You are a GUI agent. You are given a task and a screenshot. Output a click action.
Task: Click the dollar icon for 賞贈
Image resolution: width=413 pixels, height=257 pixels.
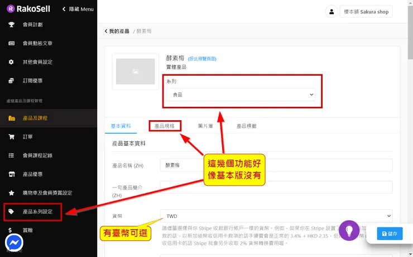pyautogui.click(x=10, y=230)
